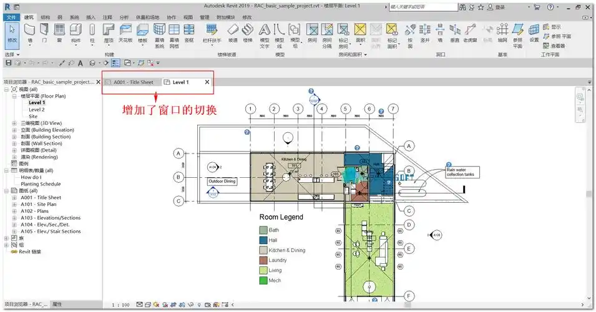
Task: Select the 门 (Door) tool
Action: point(44,34)
